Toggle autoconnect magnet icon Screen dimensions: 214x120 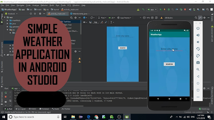pyautogui.click(x=90, y=22)
